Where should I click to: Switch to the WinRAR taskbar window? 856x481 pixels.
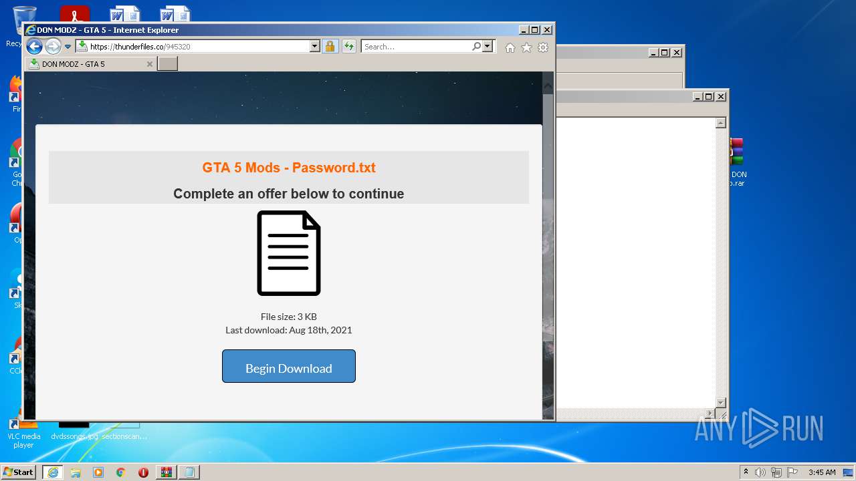[x=166, y=472]
